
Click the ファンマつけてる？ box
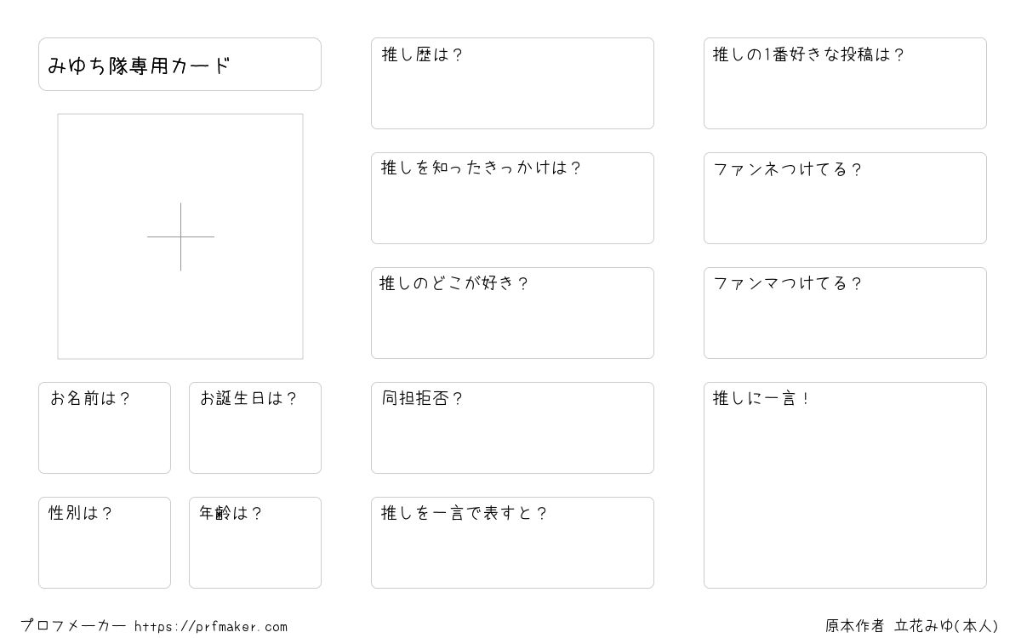(845, 313)
